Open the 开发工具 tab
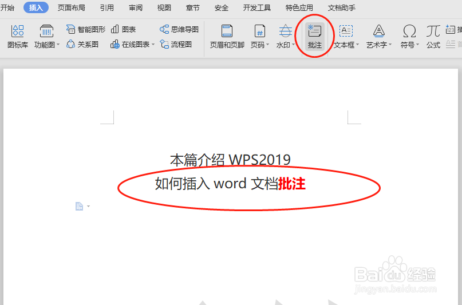Viewport: 462px width, 305px height. coord(257,7)
